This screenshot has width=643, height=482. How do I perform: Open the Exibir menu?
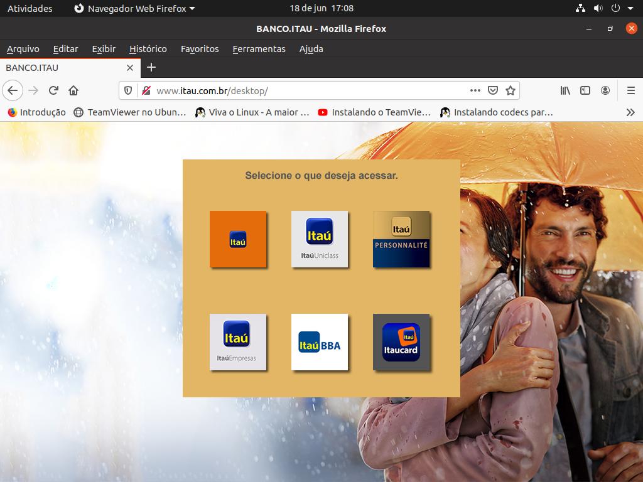point(104,49)
